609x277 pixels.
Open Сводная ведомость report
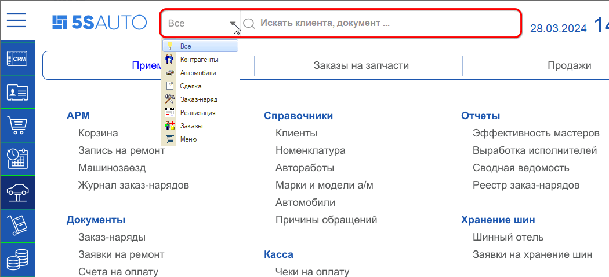point(521,168)
